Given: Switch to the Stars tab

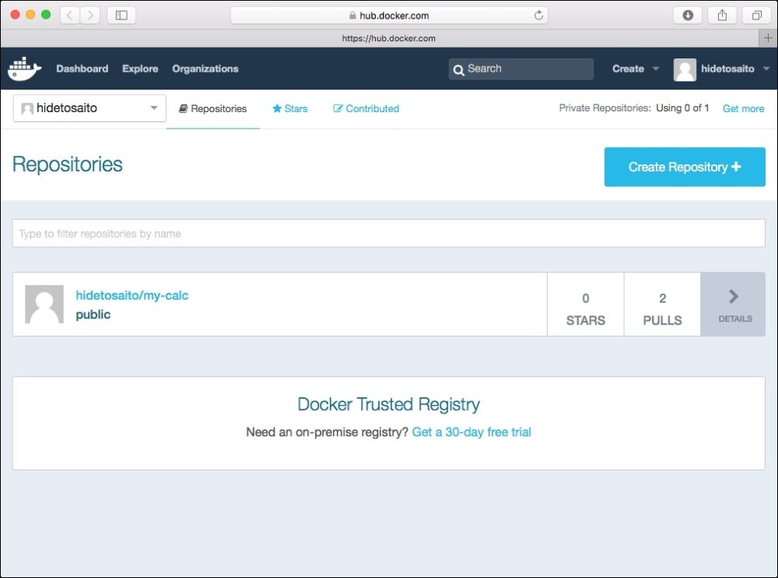Looking at the screenshot, I should pos(290,108).
